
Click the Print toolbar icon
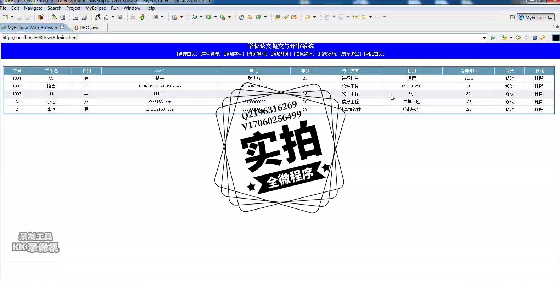(x=27, y=17)
